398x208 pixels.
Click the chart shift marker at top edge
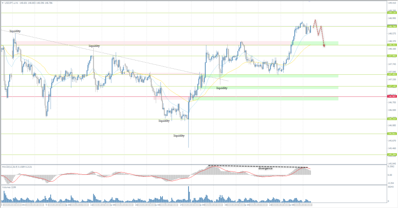tap(309, 2)
